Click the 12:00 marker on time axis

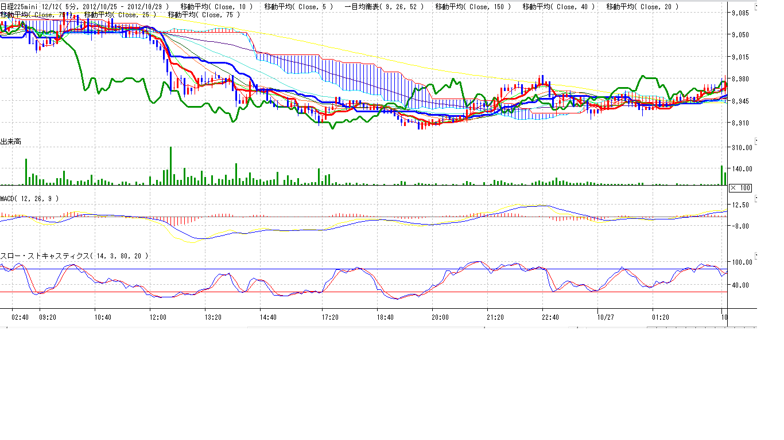tap(158, 317)
